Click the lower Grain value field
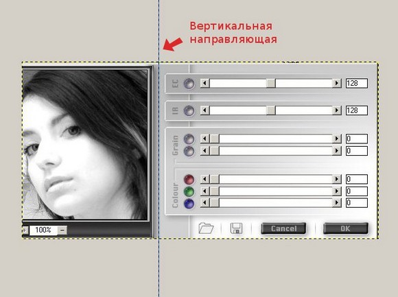Image resolution: width=398 pixels, height=297 pixels. 357,151
